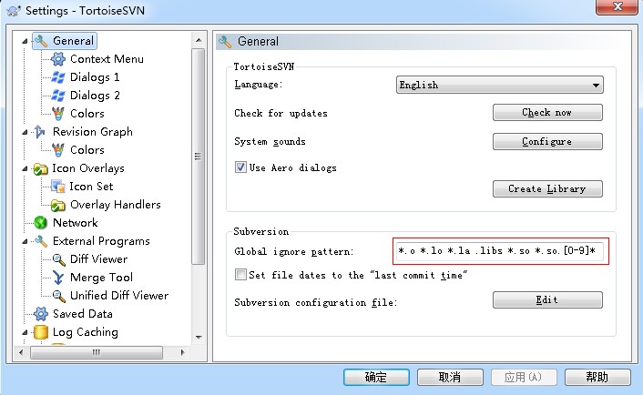Close the Settings window
This screenshot has width=643, height=395.
(x=617, y=6)
